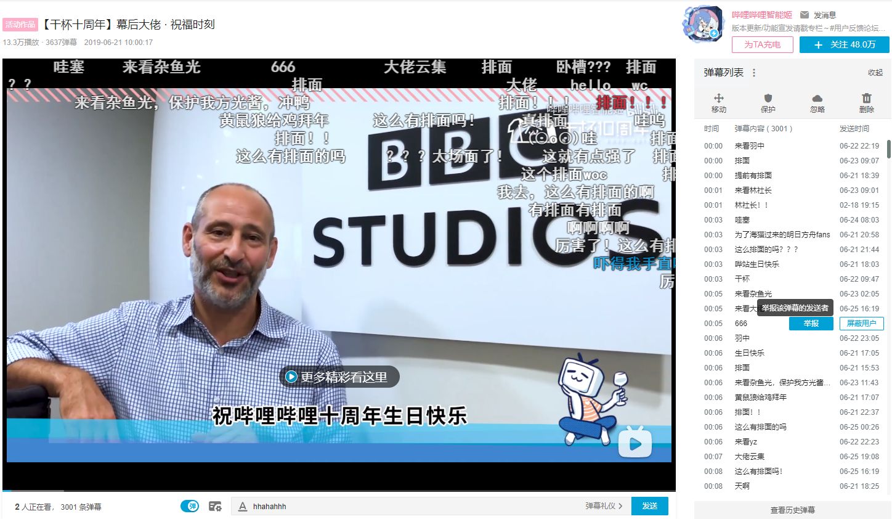Click the 删除 (delete) trash icon
Screen dimensions: 892x519
866,98
